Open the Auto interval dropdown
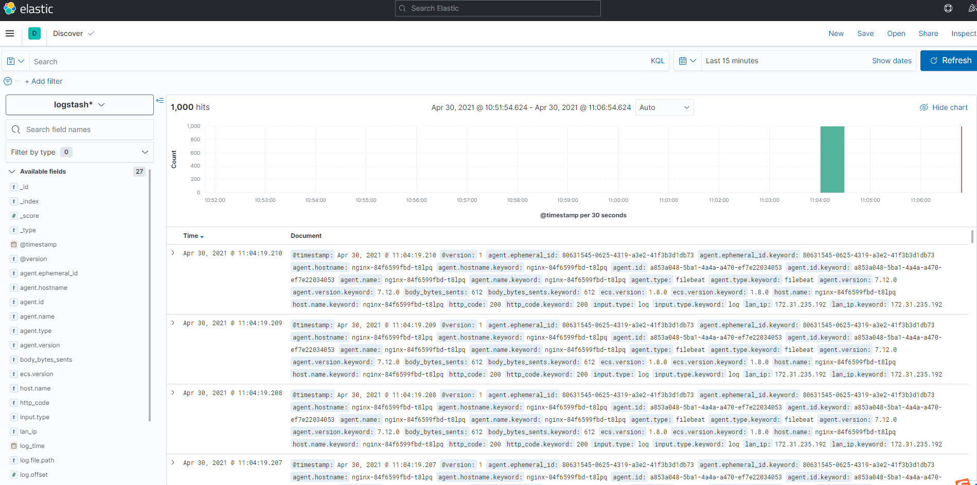977x485 pixels. 664,107
